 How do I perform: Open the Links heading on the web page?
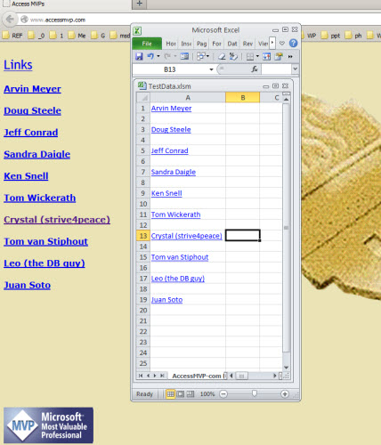click(x=18, y=65)
